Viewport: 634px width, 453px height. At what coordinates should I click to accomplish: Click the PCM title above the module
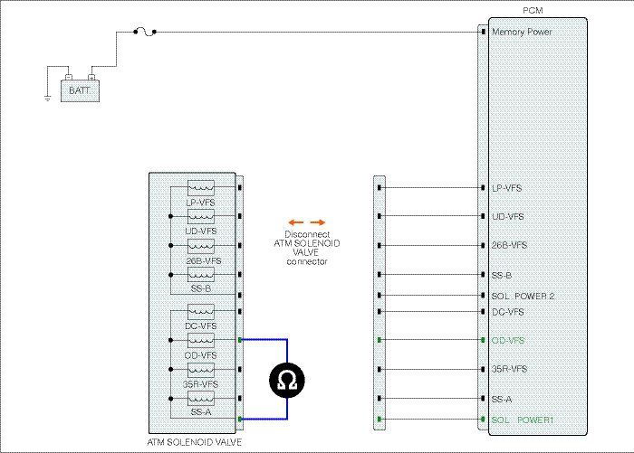click(x=533, y=11)
